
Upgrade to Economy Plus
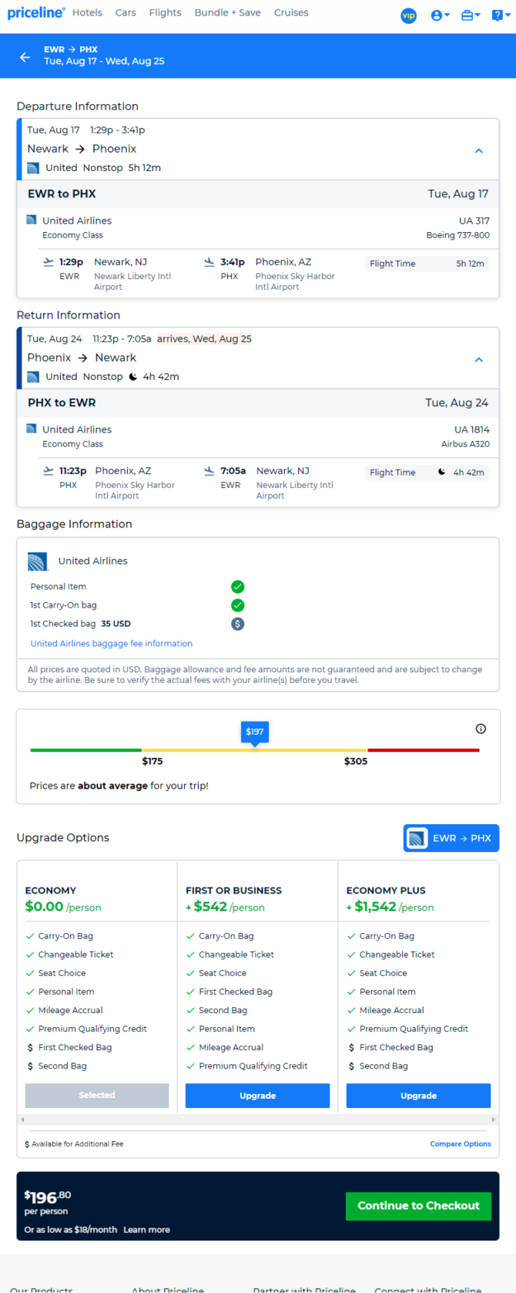(x=418, y=1096)
